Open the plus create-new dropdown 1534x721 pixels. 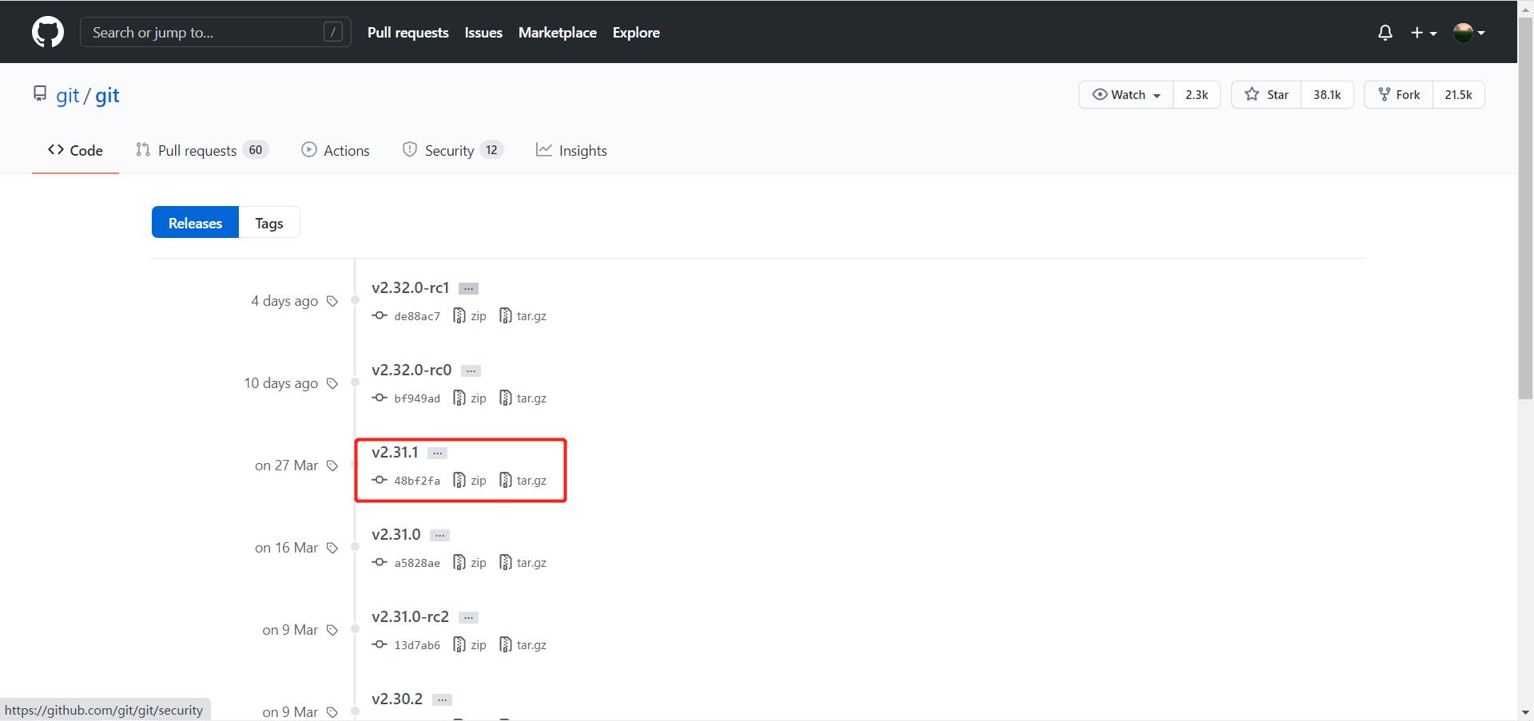pos(1424,33)
